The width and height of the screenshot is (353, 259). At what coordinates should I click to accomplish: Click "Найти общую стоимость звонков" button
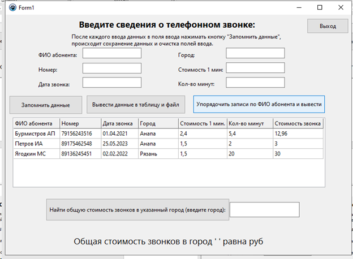point(137,209)
